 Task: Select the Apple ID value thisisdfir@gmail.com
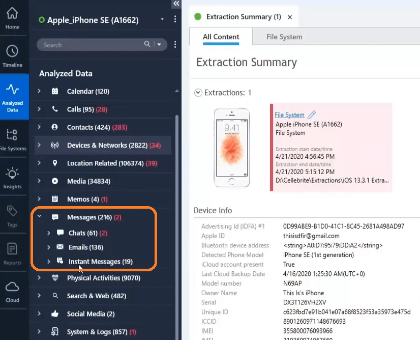311,236
